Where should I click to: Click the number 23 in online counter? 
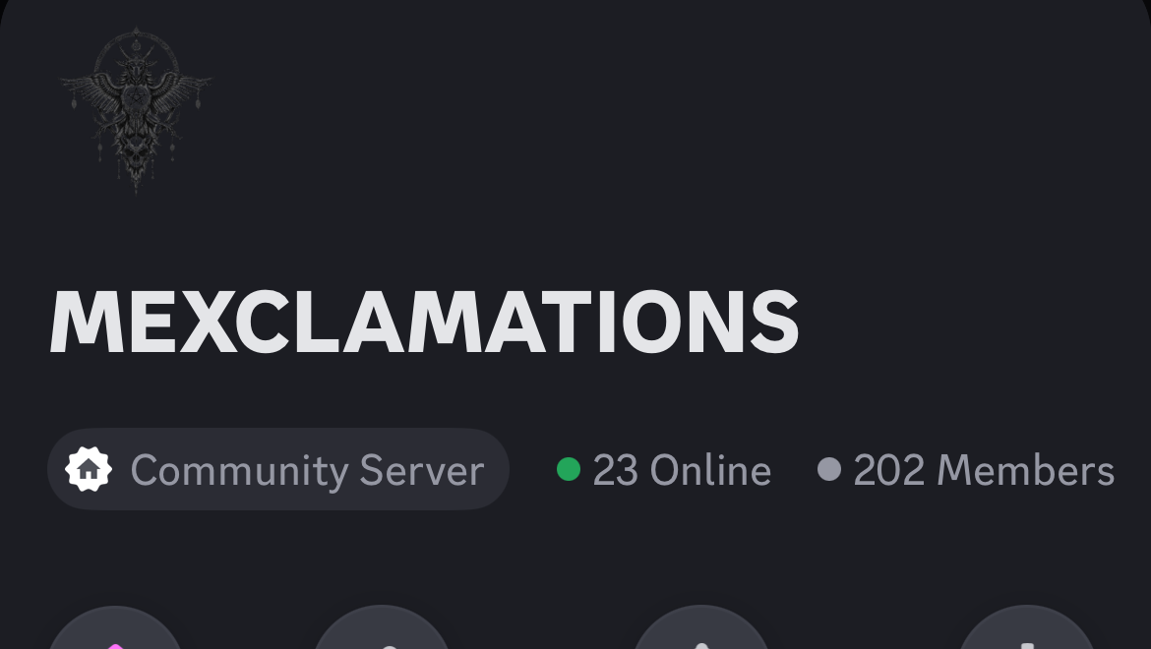click(x=615, y=470)
